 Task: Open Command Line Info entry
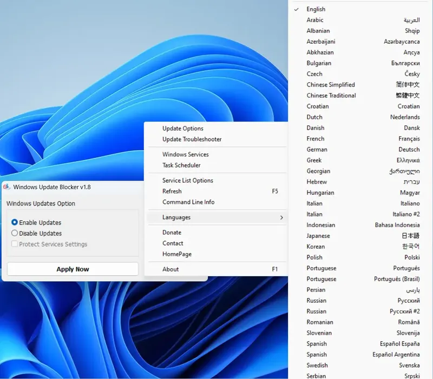217,202
